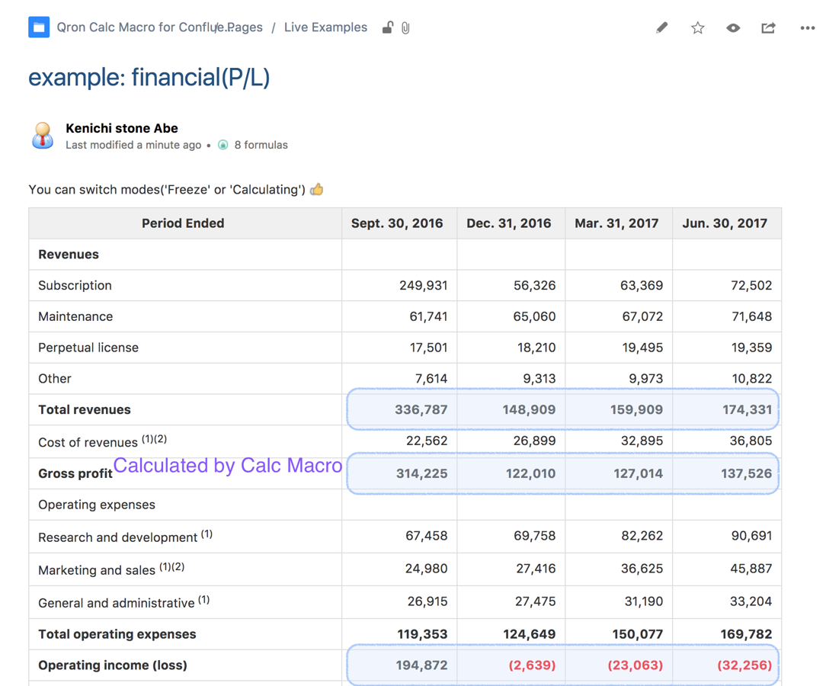Click the blue space icon in breadcrumb

point(39,27)
